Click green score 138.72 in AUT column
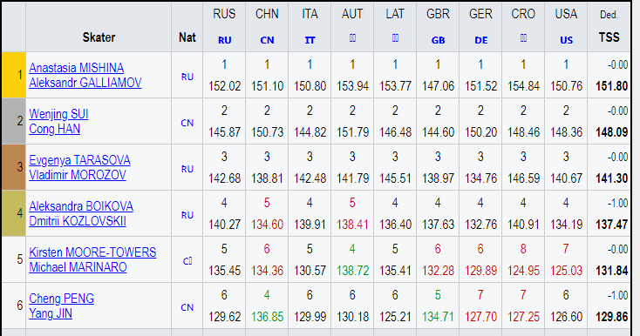 click(x=352, y=271)
